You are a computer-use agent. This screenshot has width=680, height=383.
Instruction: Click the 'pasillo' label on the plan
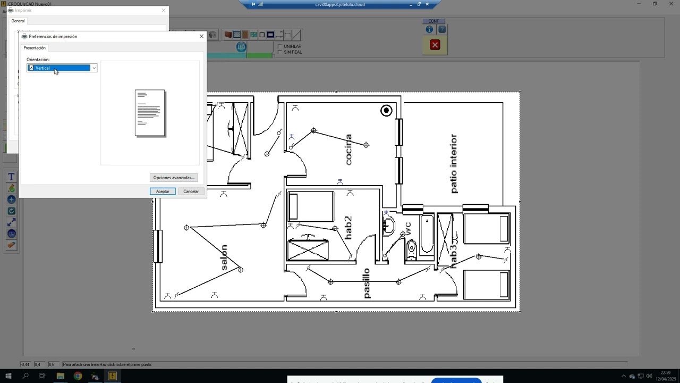pyautogui.click(x=366, y=284)
